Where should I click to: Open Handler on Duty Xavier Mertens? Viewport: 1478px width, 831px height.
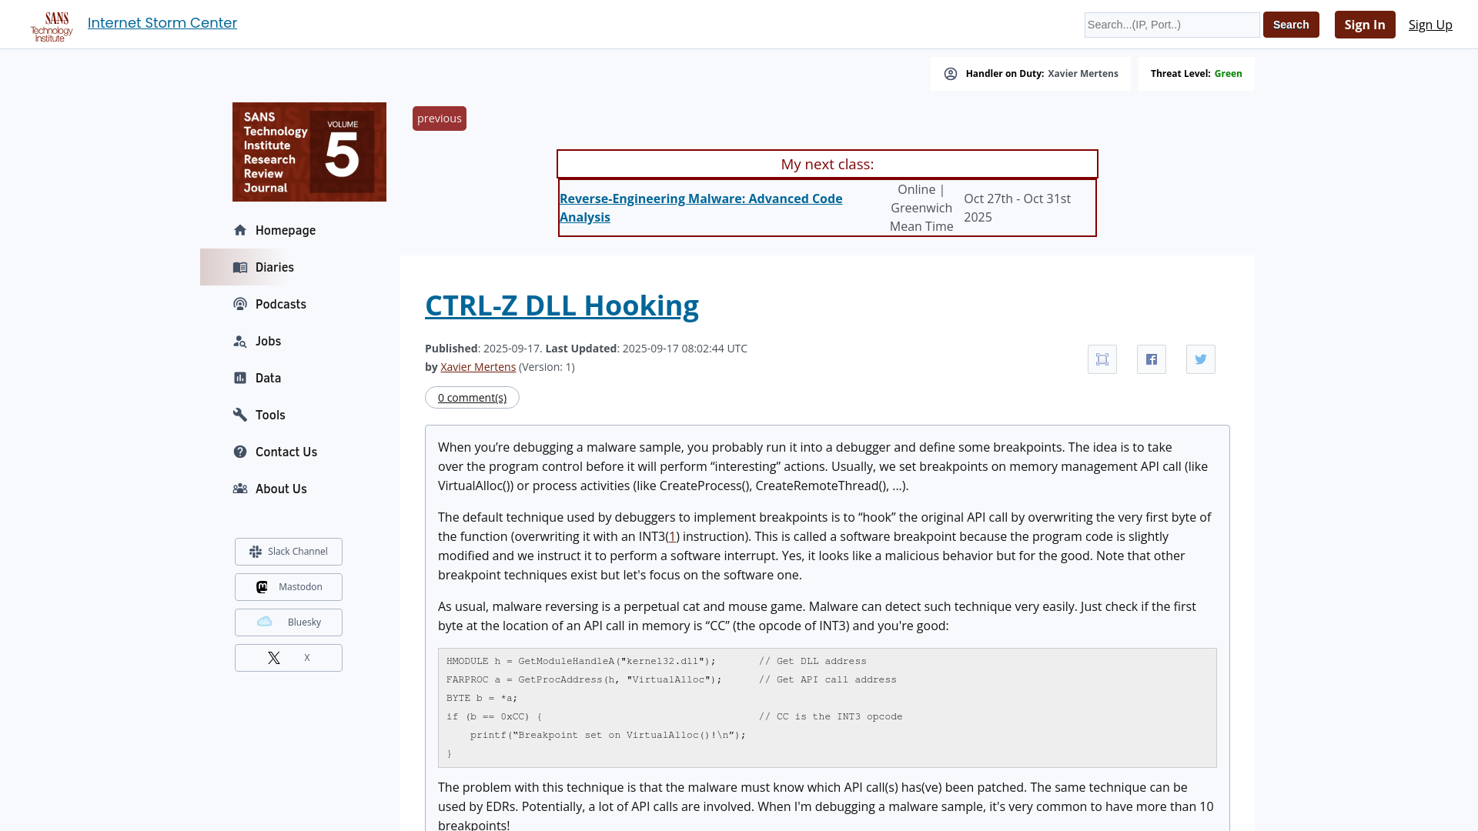tap(1082, 74)
